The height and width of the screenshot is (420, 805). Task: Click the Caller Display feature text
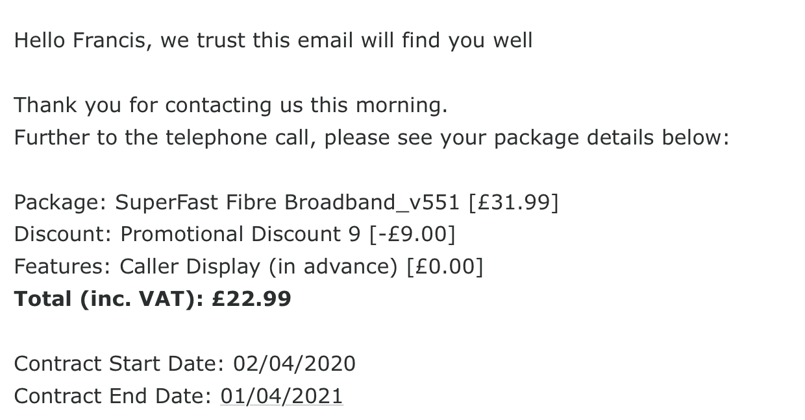pos(258,267)
